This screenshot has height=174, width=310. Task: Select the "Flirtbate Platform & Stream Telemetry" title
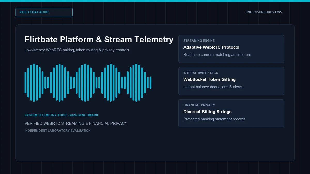[99, 39]
